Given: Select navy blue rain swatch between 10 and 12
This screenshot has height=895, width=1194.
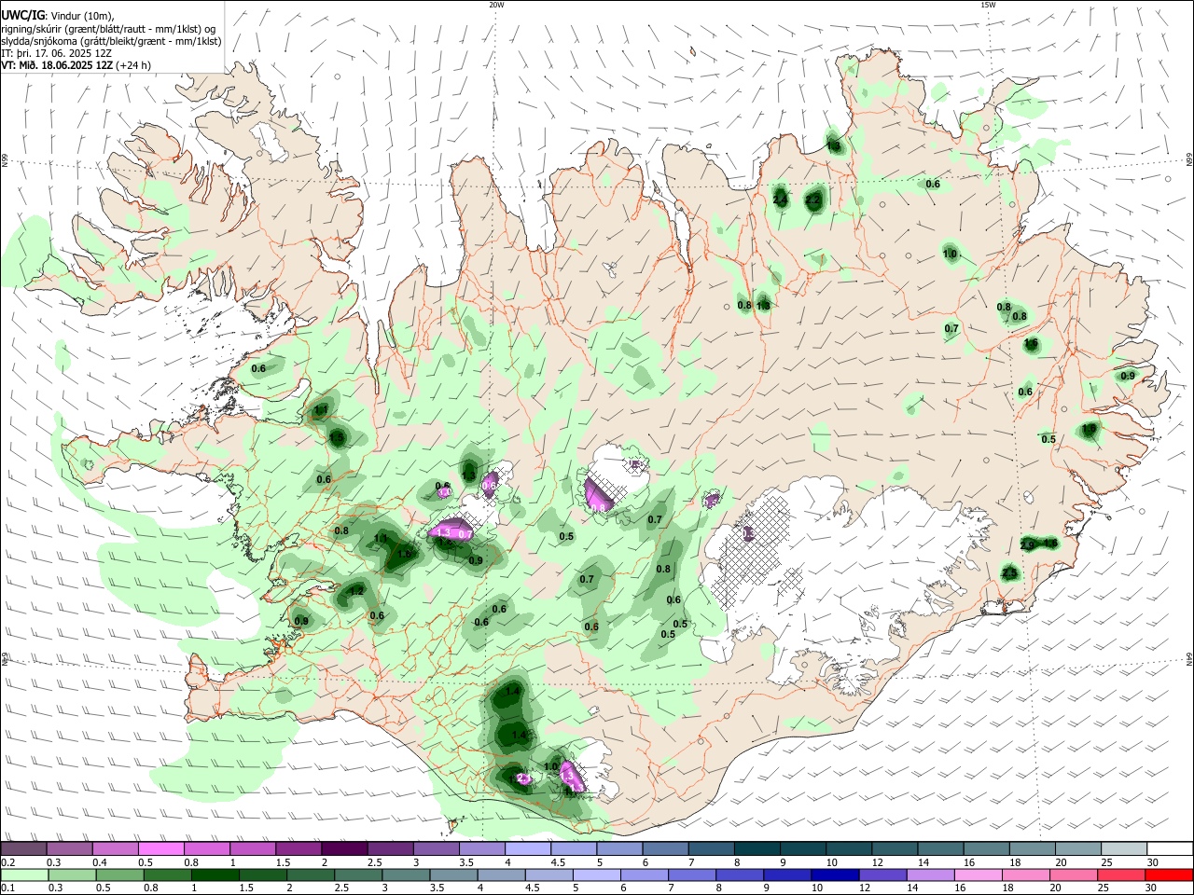Looking at the screenshot, I should pyautogui.click(x=835, y=874).
